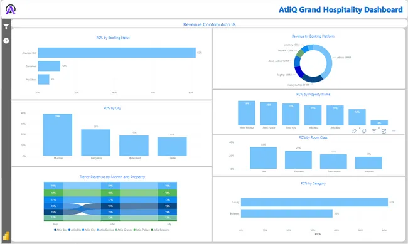Open the help question mark icon

pyautogui.click(x=6, y=41)
